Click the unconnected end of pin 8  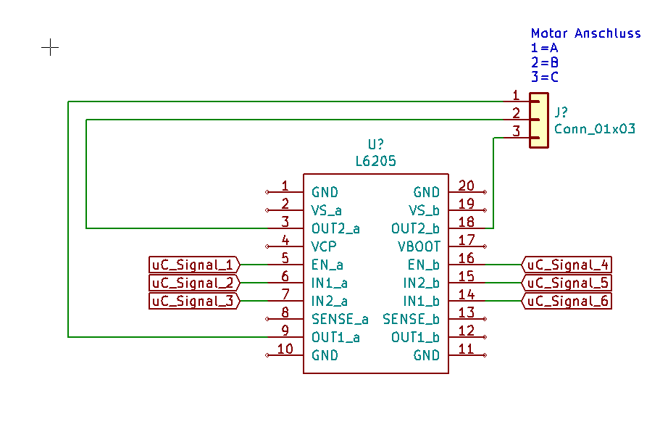[x=267, y=319]
